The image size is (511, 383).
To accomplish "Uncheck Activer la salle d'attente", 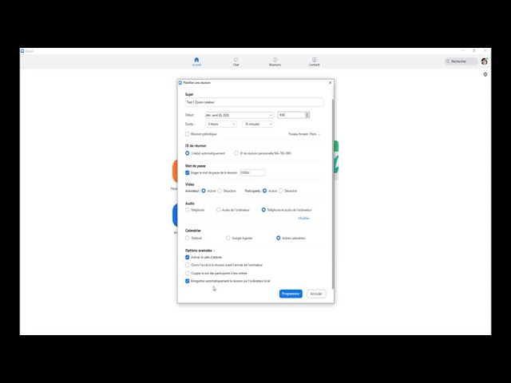I will [188, 257].
